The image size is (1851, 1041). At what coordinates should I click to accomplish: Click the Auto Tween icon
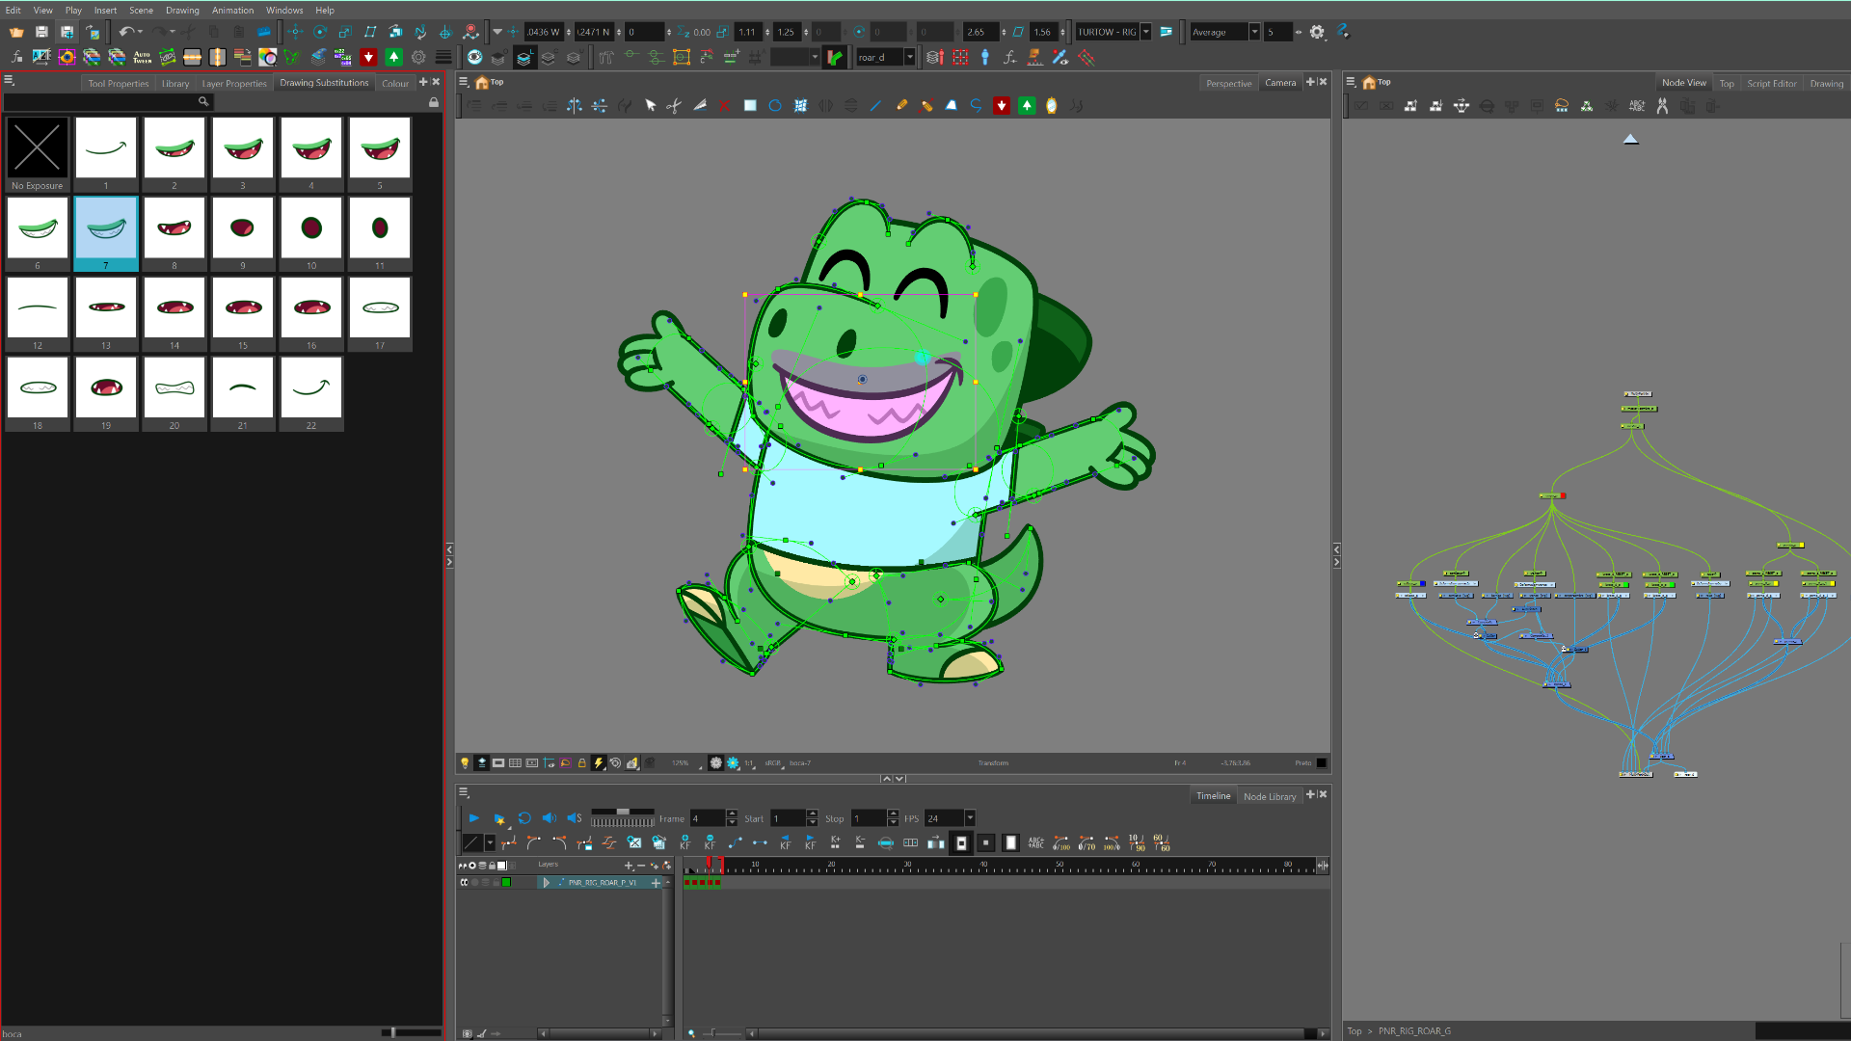142,58
